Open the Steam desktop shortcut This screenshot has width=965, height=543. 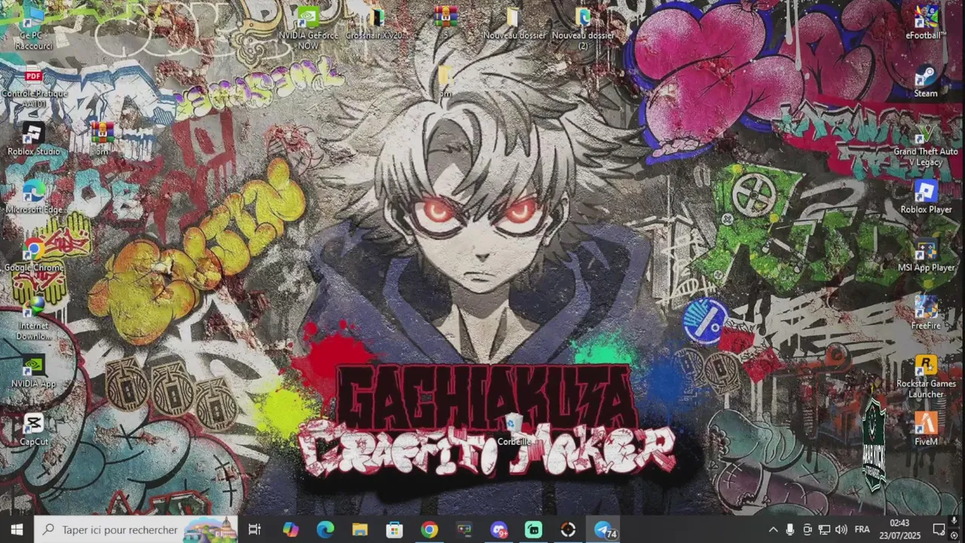[926, 81]
